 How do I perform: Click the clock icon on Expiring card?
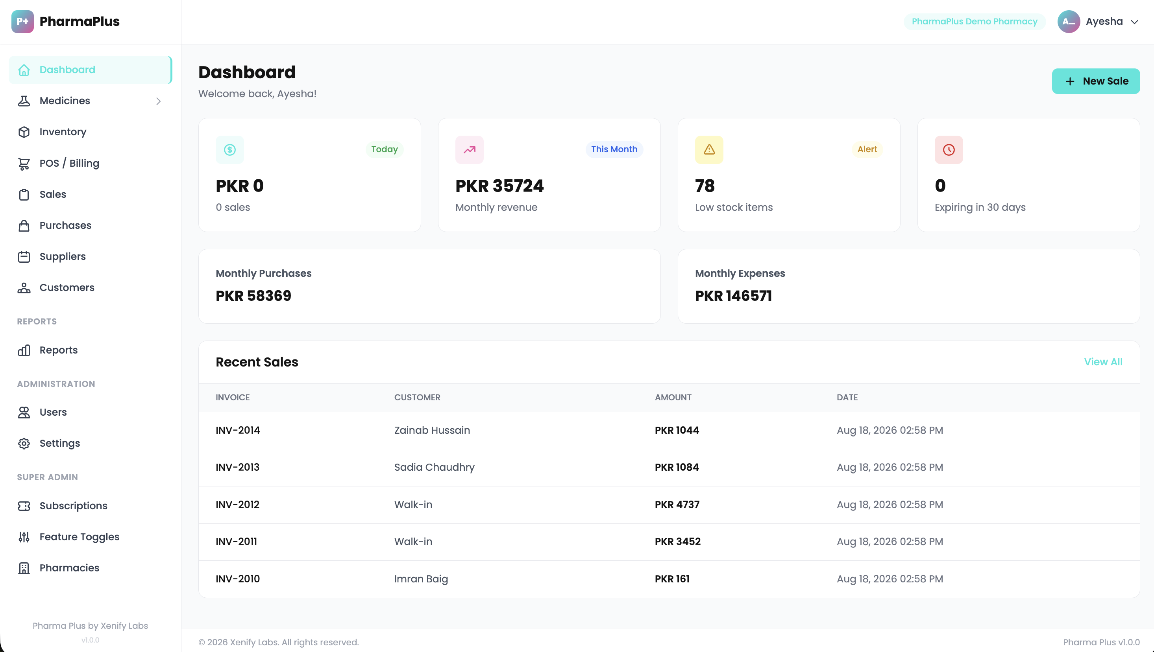pos(949,149)
